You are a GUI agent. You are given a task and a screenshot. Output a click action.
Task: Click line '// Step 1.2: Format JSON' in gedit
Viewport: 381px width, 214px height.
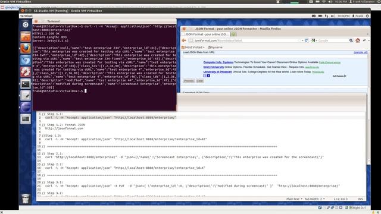[x=63, y=125]
